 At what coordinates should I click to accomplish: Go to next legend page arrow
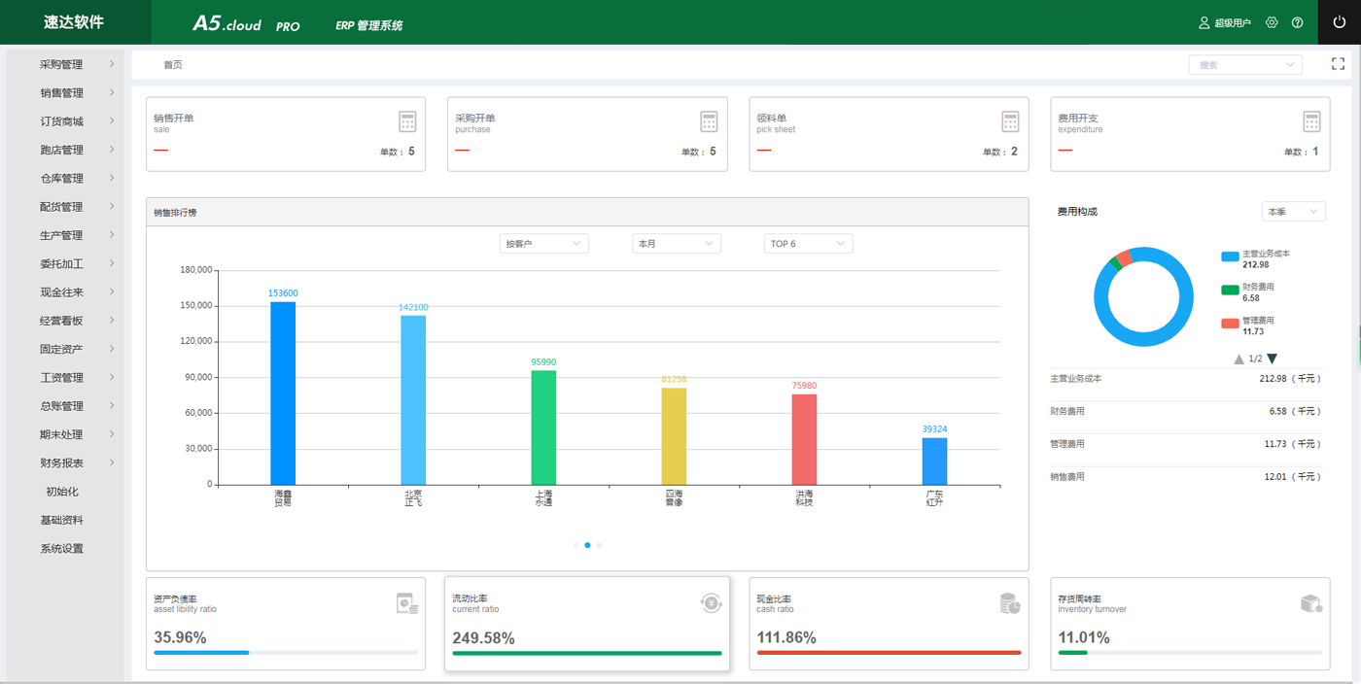(x=1273, y=359)
